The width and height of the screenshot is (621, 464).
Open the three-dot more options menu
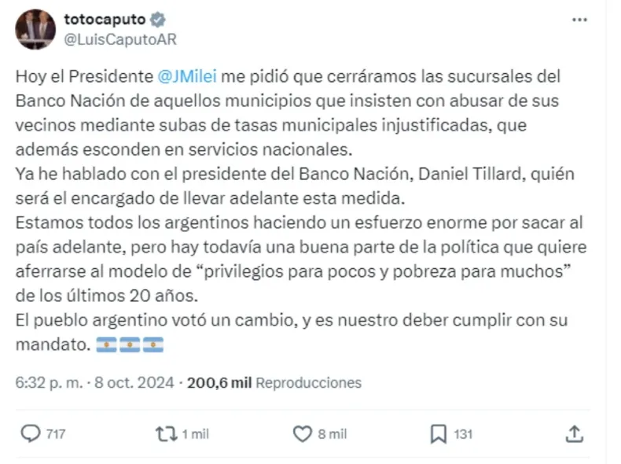click(x=579, y=19)
